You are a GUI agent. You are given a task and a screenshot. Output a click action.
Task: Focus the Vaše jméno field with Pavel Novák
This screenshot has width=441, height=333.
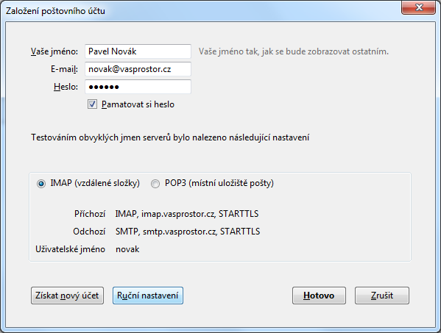[138, 51]
